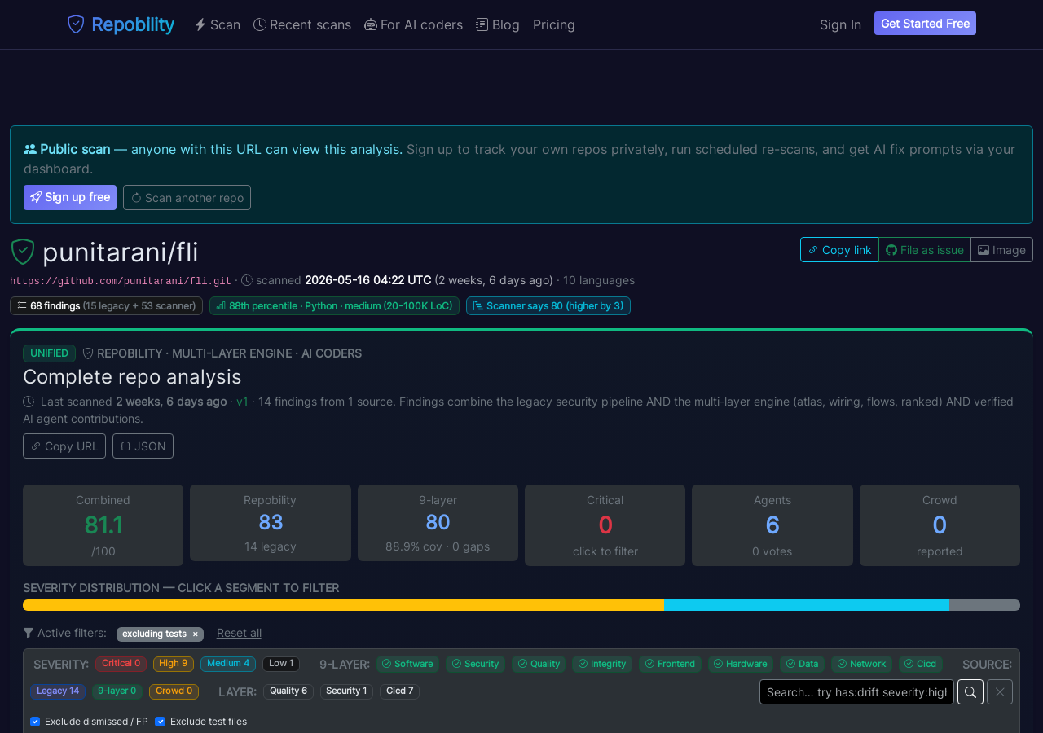Toggle the Hardware 9-layer filter
This screenshot has width=1043, height=733.
pyautogui.click(x=741, y=664)
